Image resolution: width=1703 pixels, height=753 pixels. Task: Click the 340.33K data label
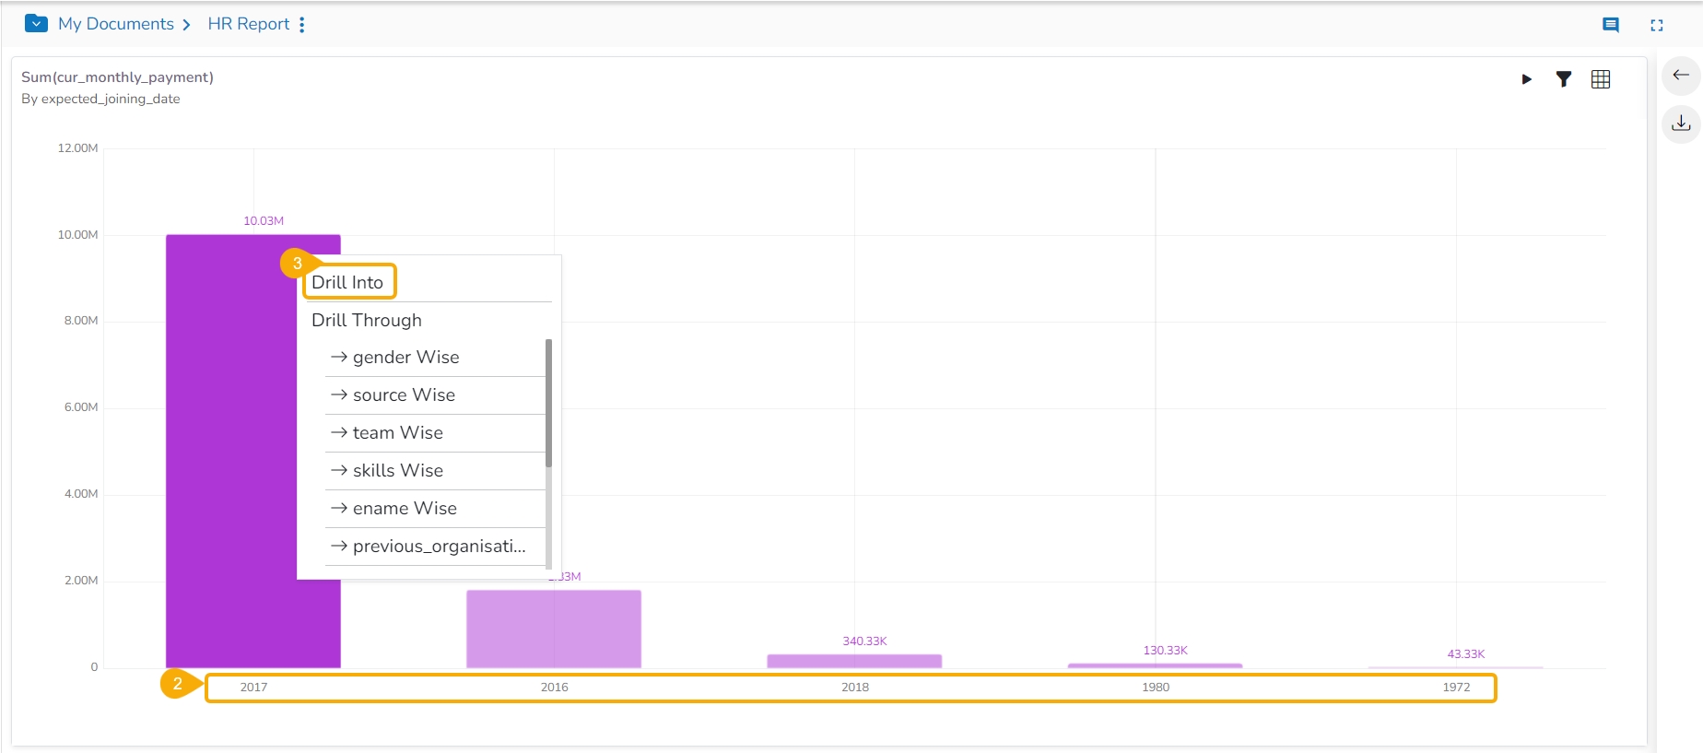coord(864,641)
